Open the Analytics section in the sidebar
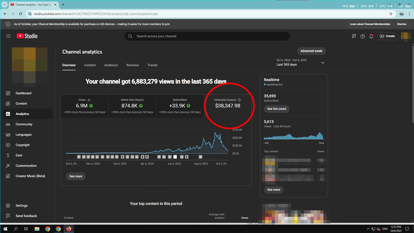This screenshot has height=233, width=414. pyautogui.click(x=22, y=114)
